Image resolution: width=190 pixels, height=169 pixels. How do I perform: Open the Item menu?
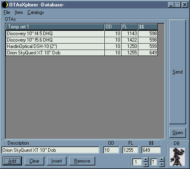pos(19,12)
